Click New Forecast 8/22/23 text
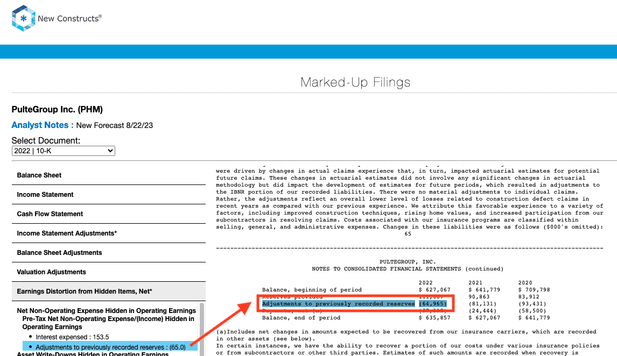 coord(115,125)
